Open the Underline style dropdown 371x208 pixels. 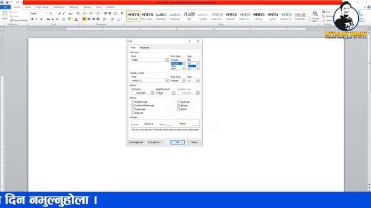173,93
